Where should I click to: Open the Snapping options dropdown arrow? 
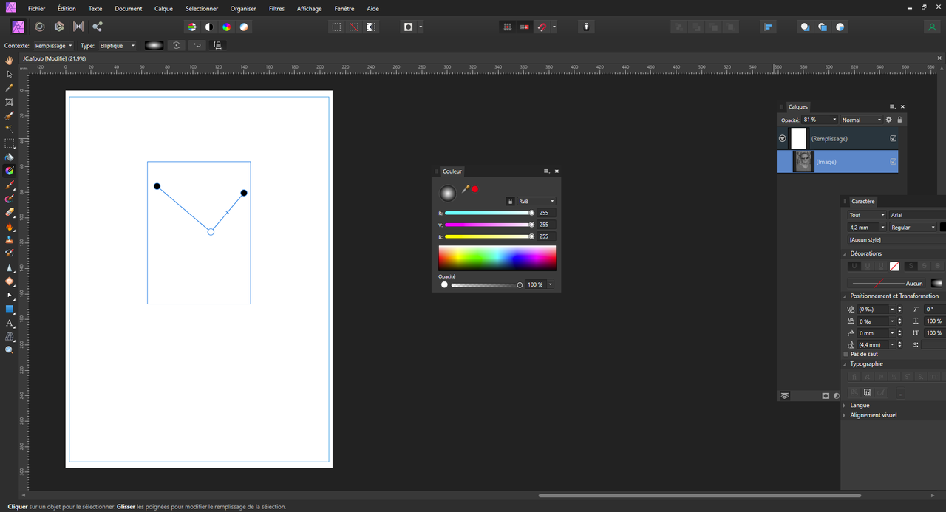[554, 27]
